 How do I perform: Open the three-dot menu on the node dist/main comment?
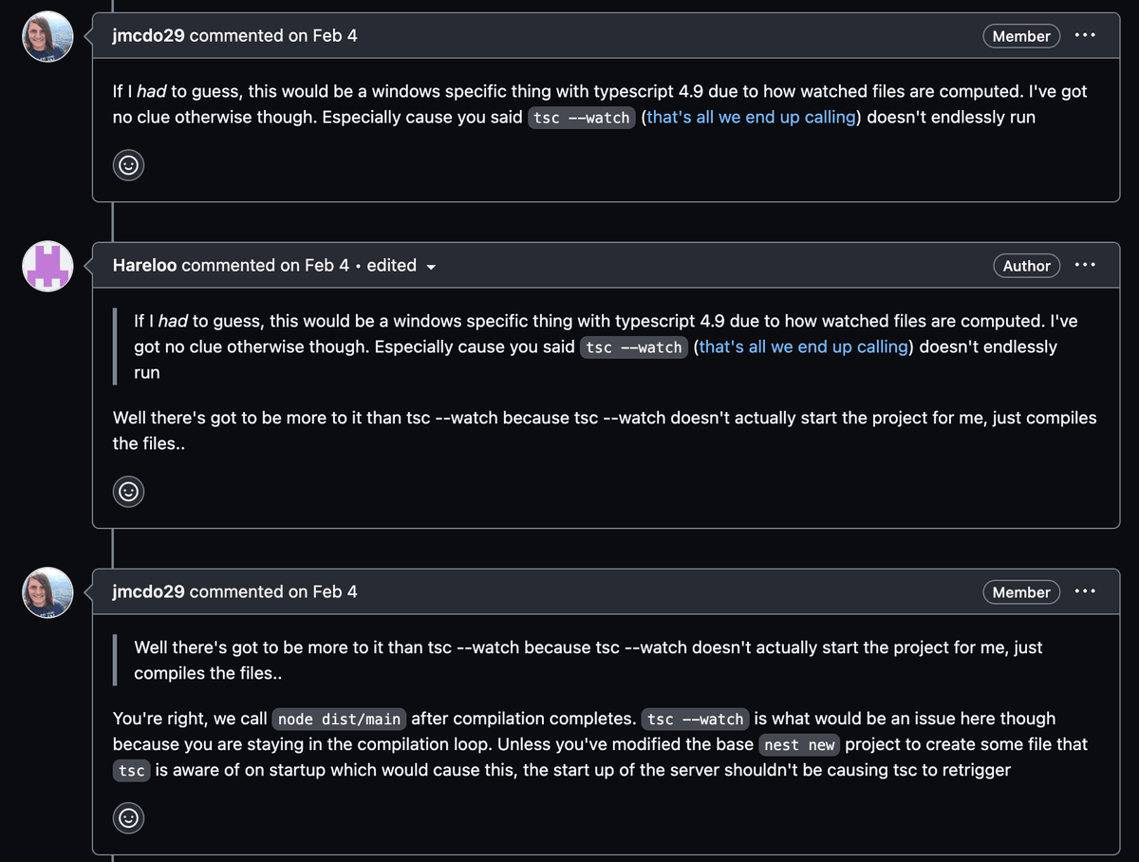[1084, 591]
